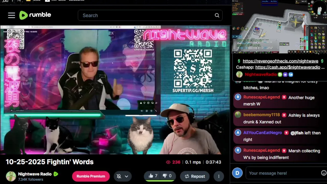The height and width of the screenshot is (184, 327).
Task: Open the three-dot more options menu
Action: tap(219, 176)
